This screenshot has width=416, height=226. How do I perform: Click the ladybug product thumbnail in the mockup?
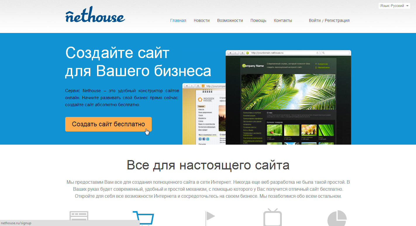coord(275,130)
